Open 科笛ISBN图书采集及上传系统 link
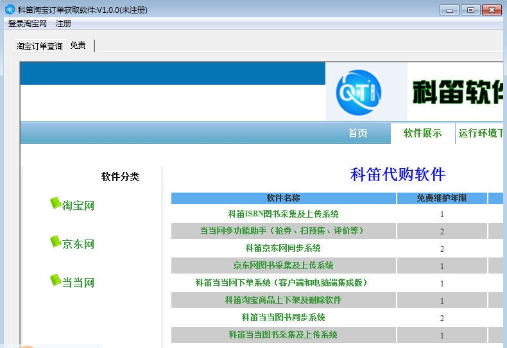 tap(283, 214)
